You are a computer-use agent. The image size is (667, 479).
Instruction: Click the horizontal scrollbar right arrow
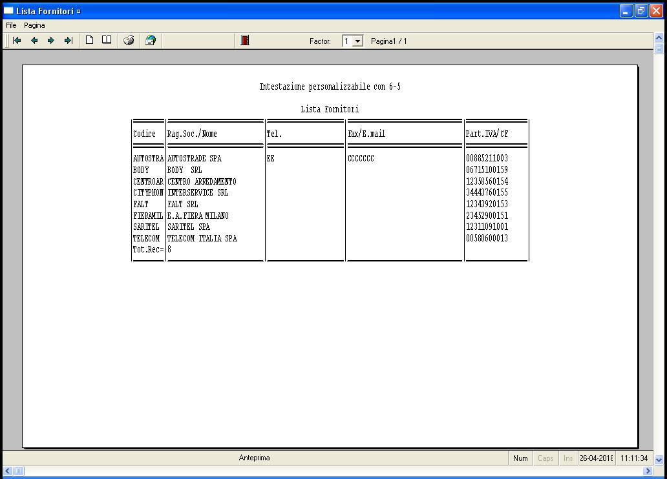pyautogui.click(x=648, y=471)
